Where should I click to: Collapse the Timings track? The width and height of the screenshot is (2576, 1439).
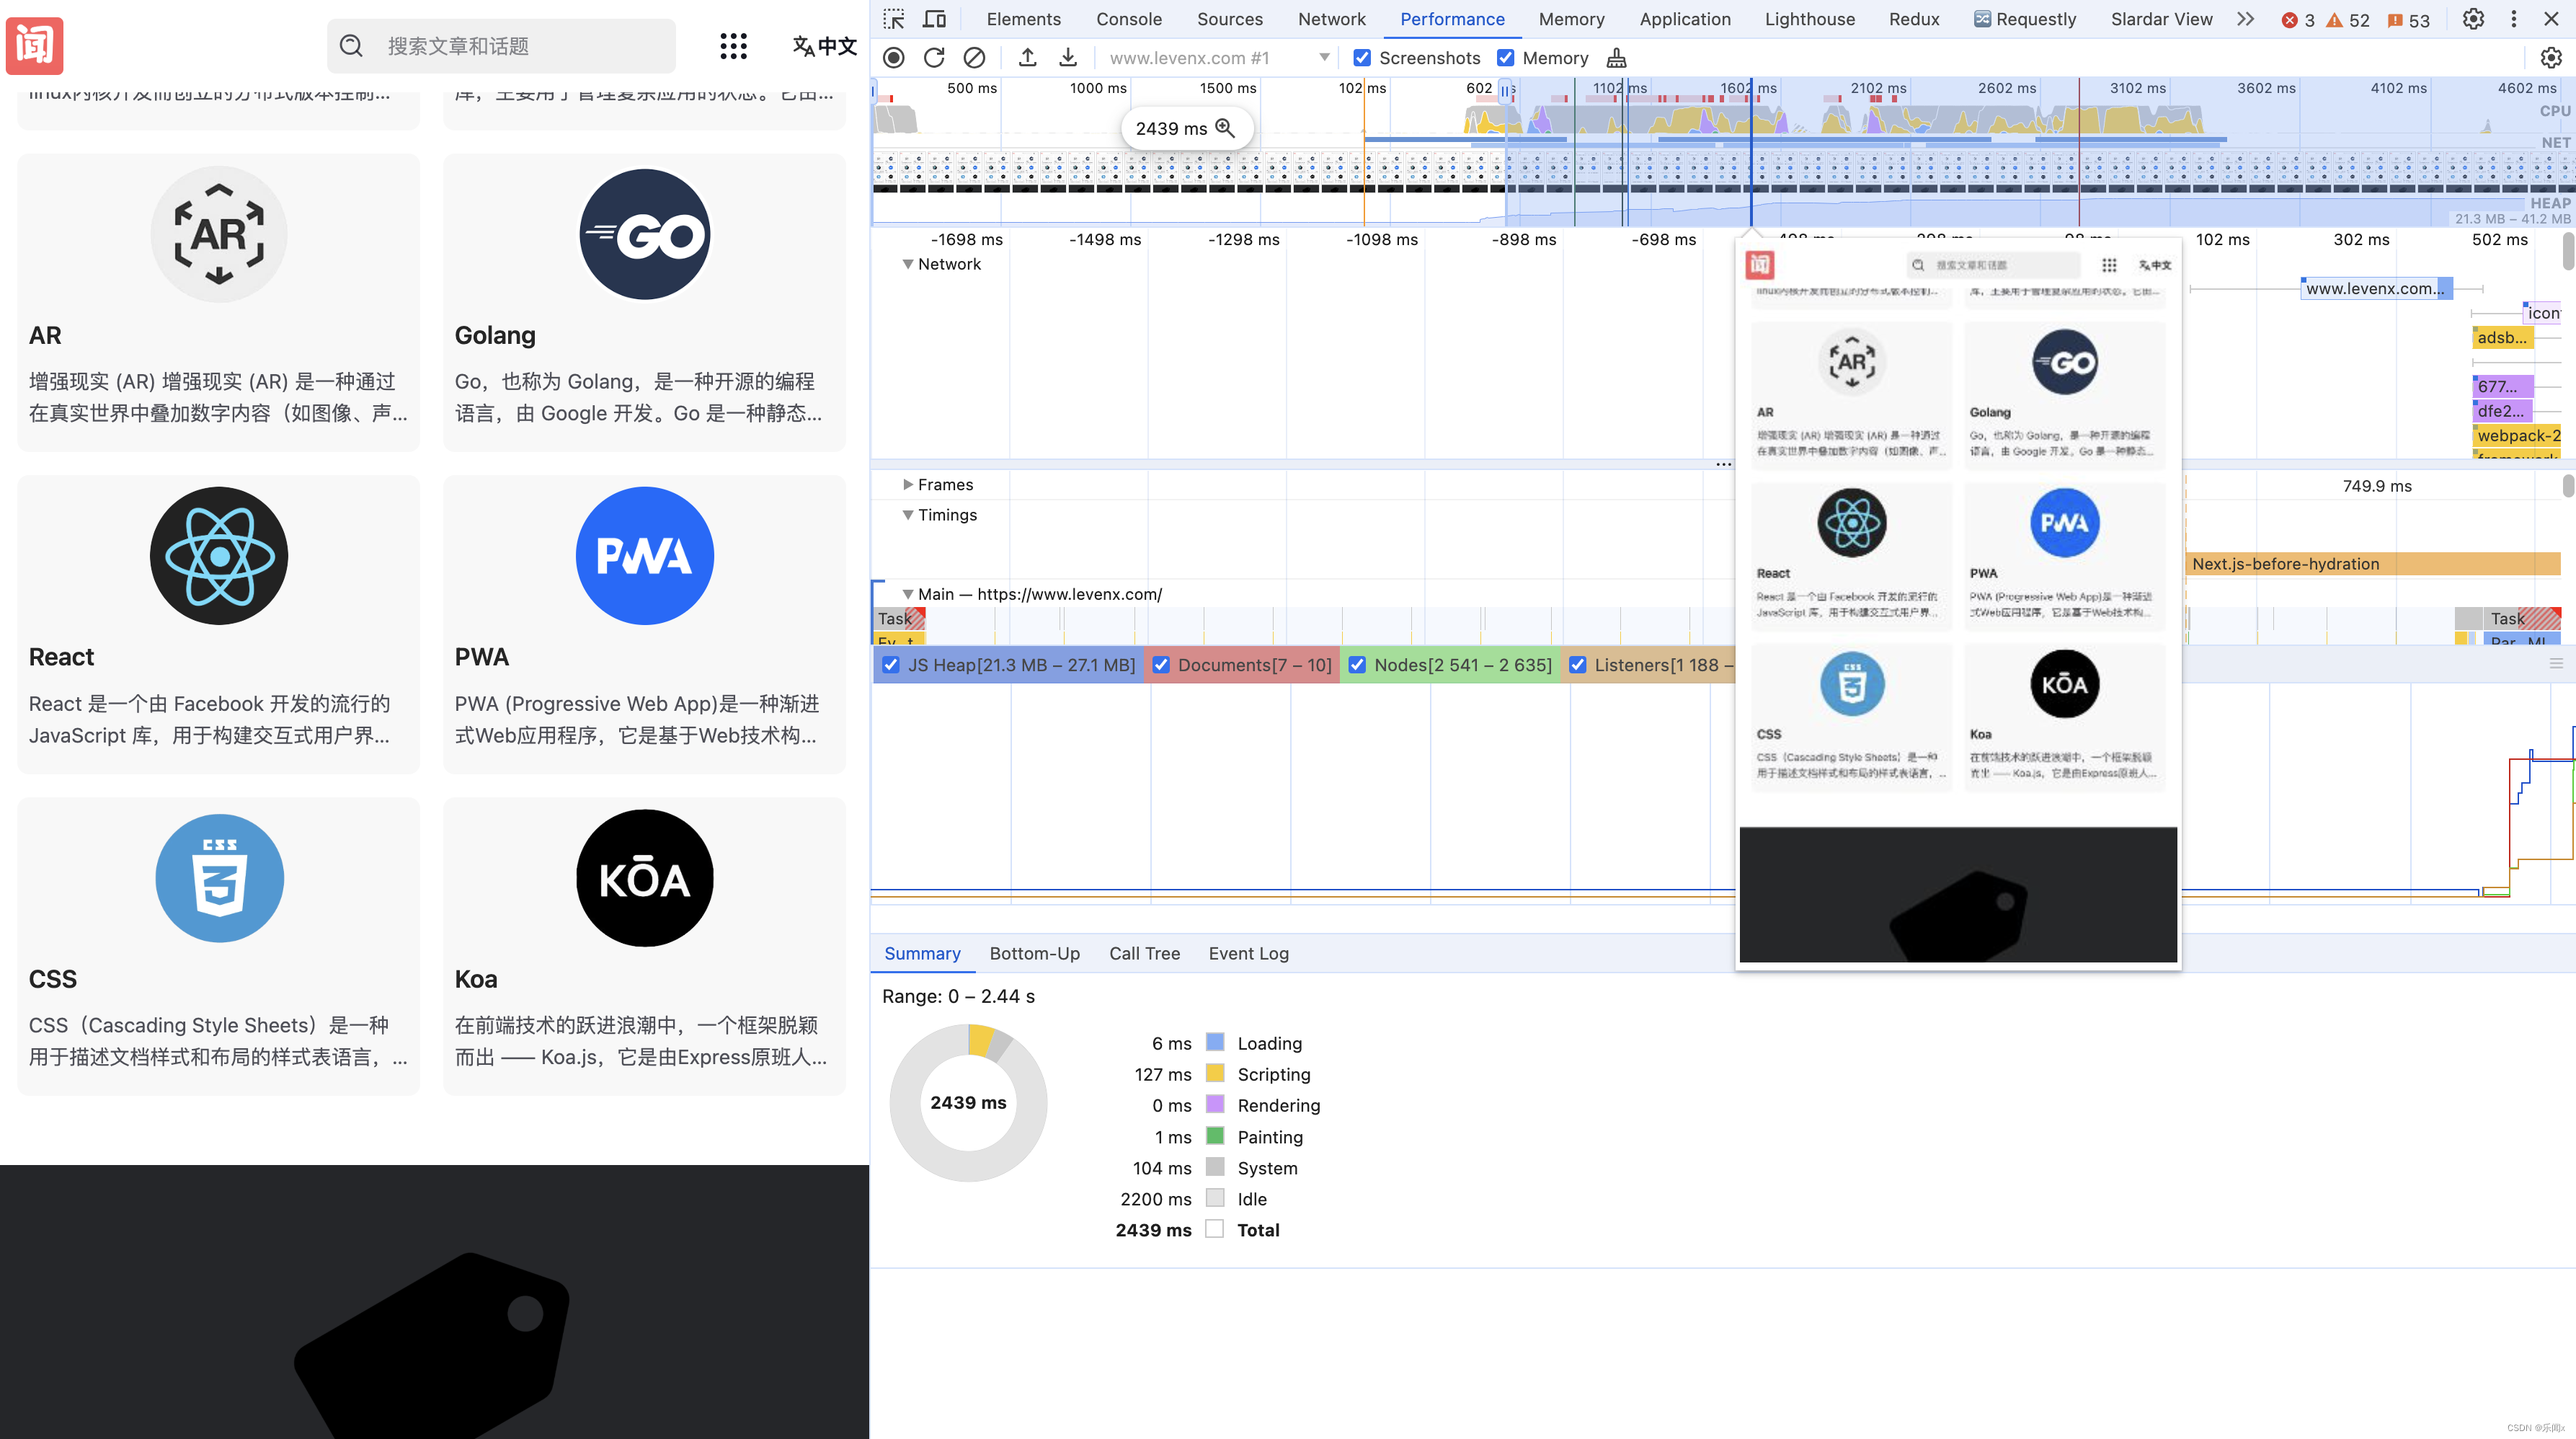pos(908,515)
